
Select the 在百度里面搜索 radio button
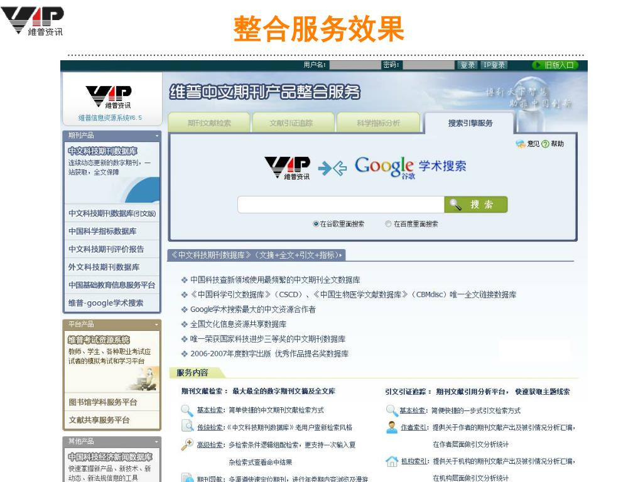[x=388, y=224]
